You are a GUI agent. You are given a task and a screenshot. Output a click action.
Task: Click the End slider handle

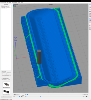click(x=41, y=96)
